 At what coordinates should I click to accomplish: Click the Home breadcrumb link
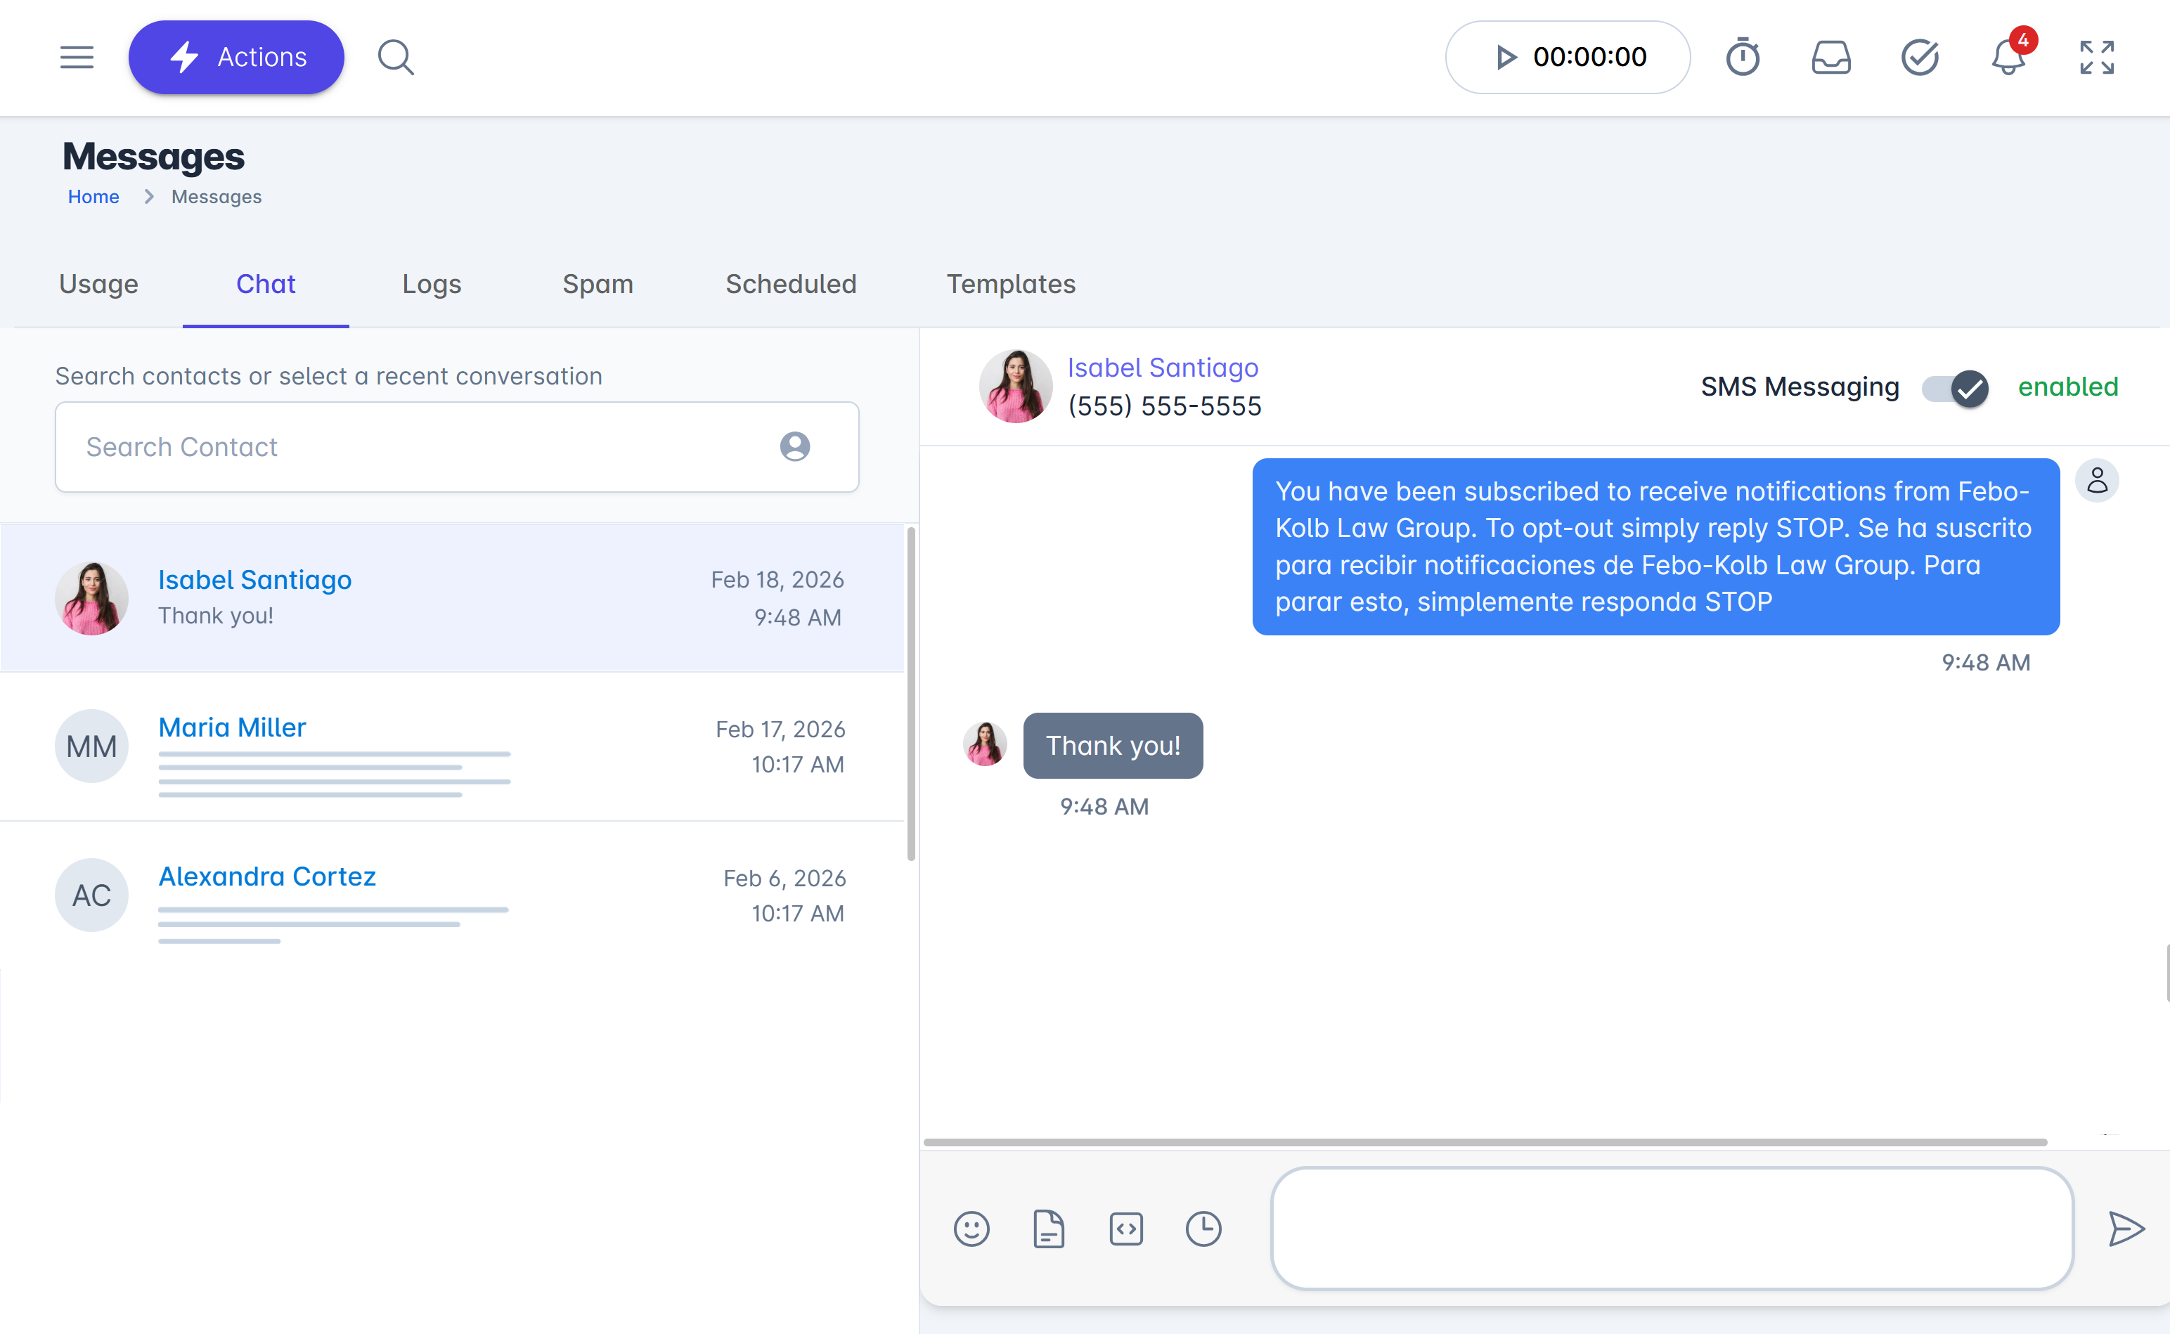point(93,196)
